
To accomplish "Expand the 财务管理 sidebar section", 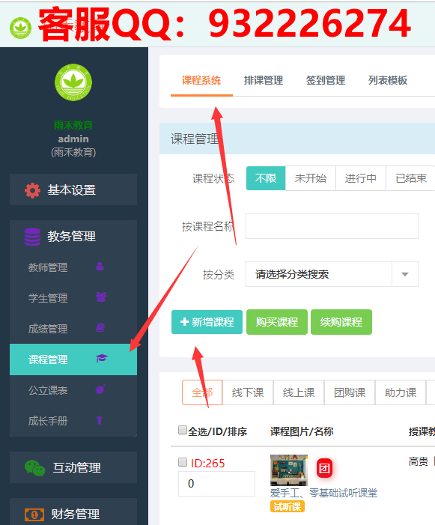I will (x=73, y=513).
